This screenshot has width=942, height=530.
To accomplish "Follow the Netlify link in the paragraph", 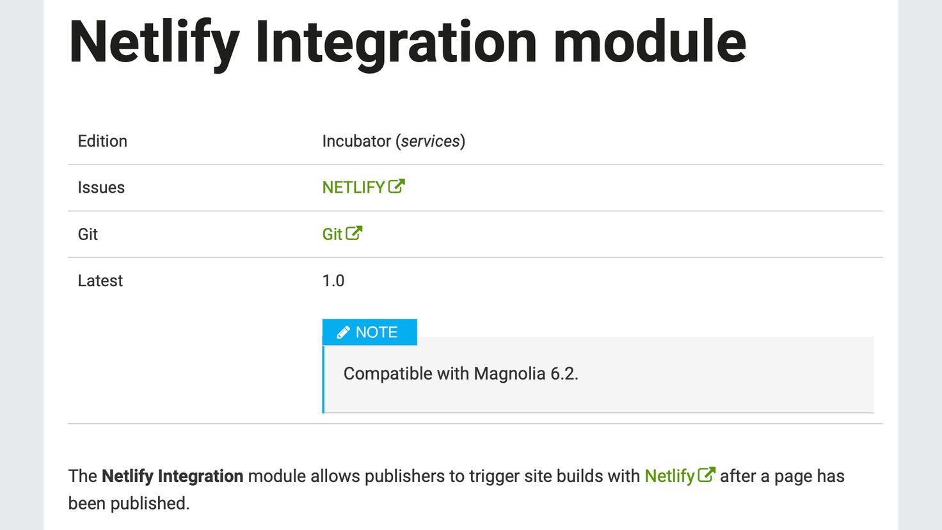I will pos(669,476).
